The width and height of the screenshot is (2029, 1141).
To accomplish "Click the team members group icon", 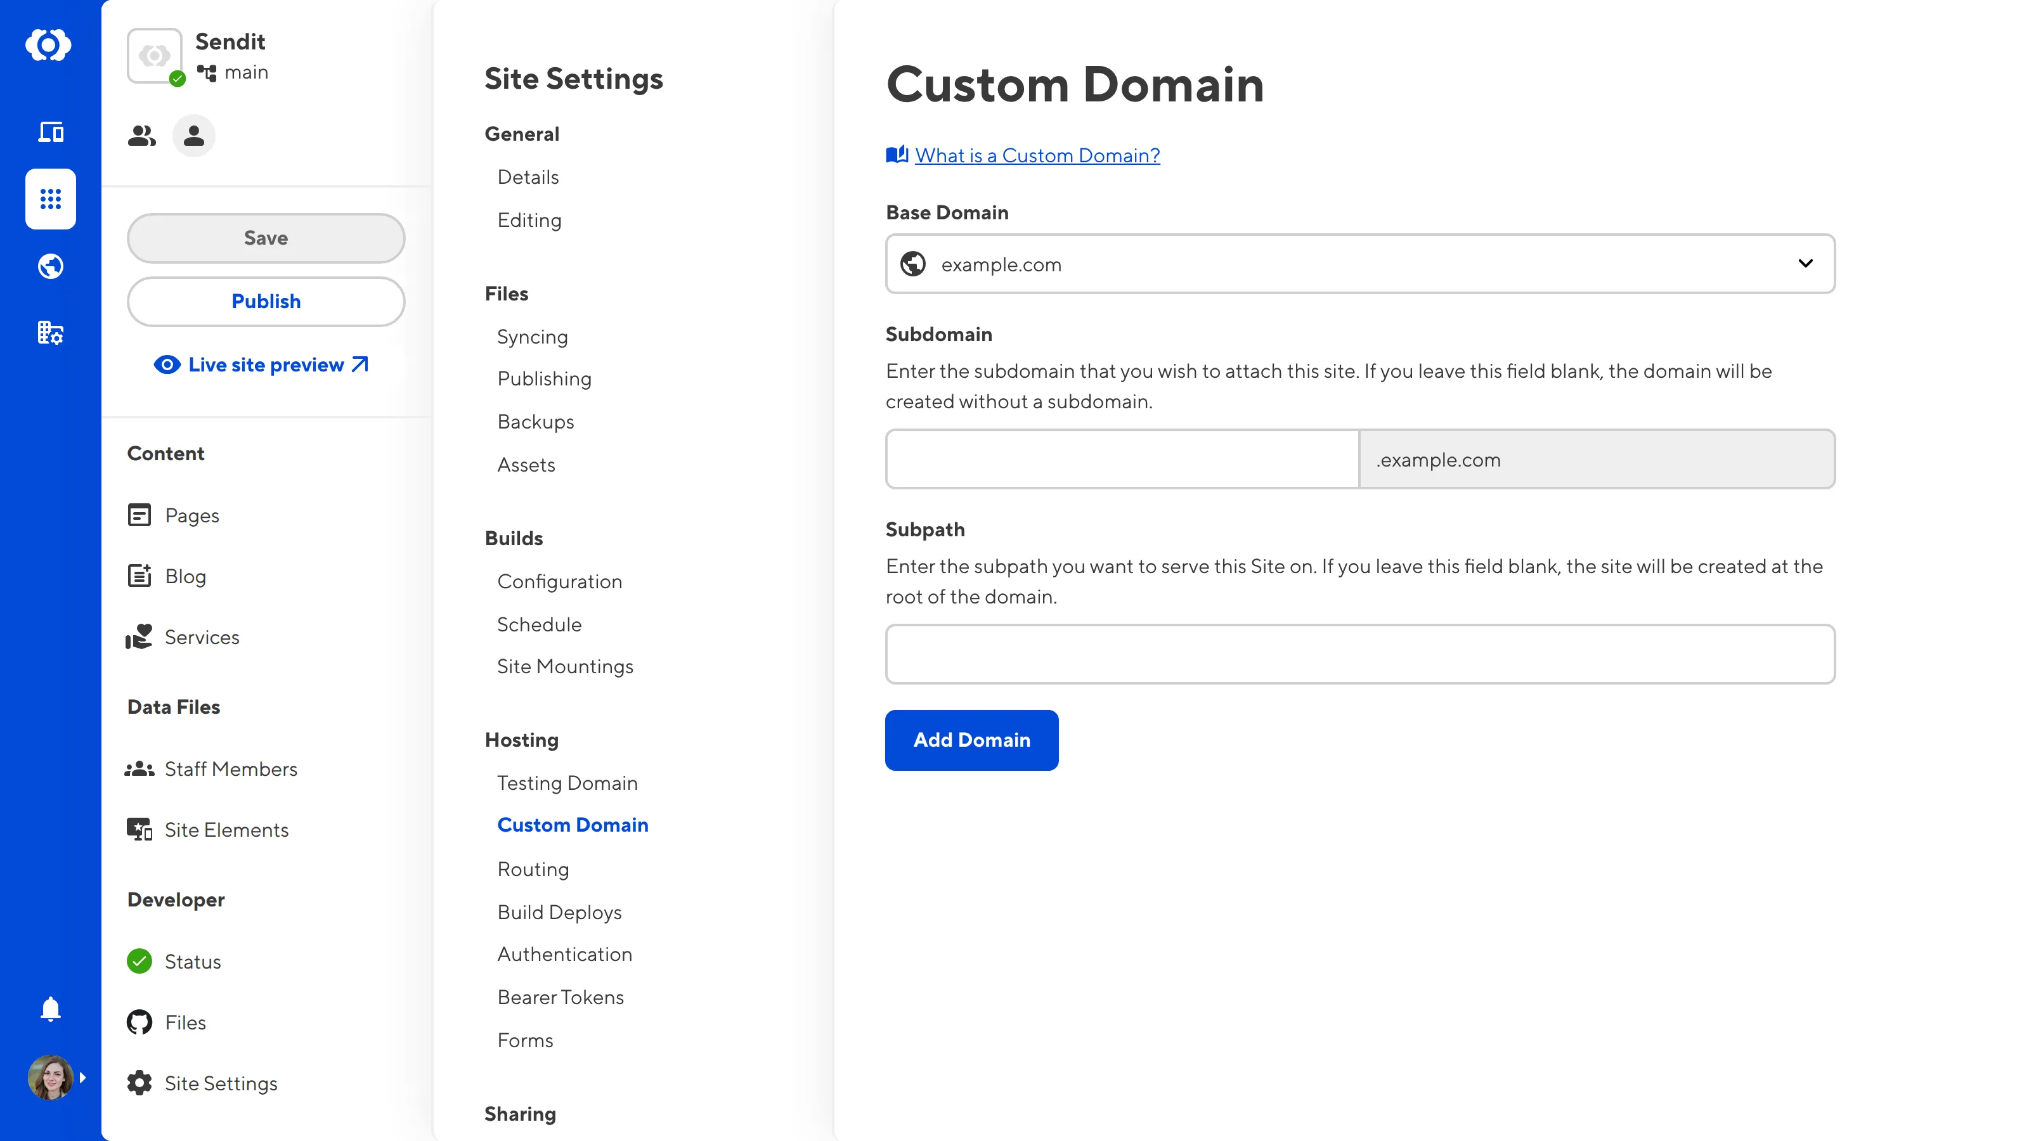I will coord(142,136).
